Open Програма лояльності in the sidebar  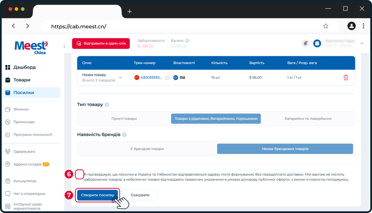(x=33, y=134)
